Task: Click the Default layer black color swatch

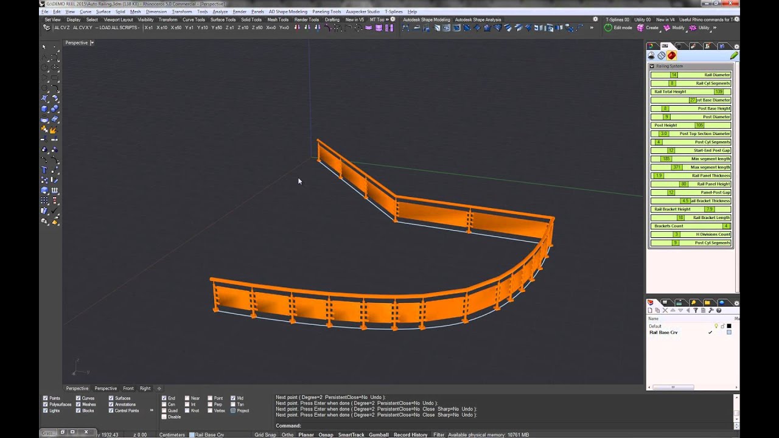Action: click(x=729, y=326)
